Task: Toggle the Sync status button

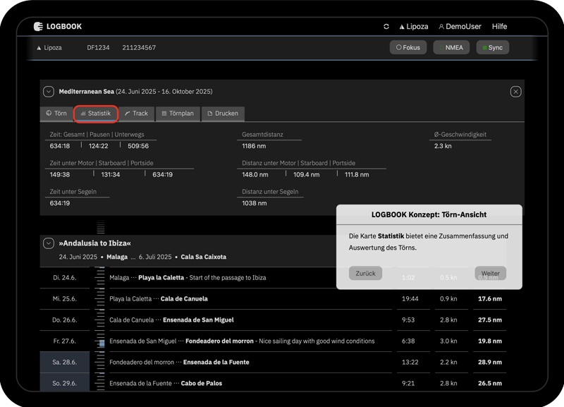Action: tap(492, 48)
